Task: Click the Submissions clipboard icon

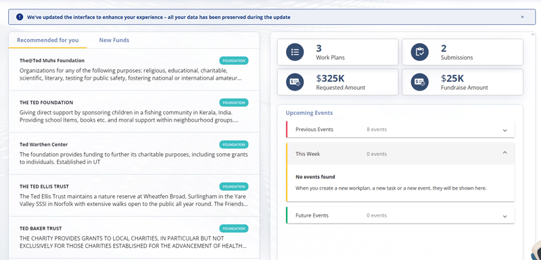Action: tap(419, 52)
